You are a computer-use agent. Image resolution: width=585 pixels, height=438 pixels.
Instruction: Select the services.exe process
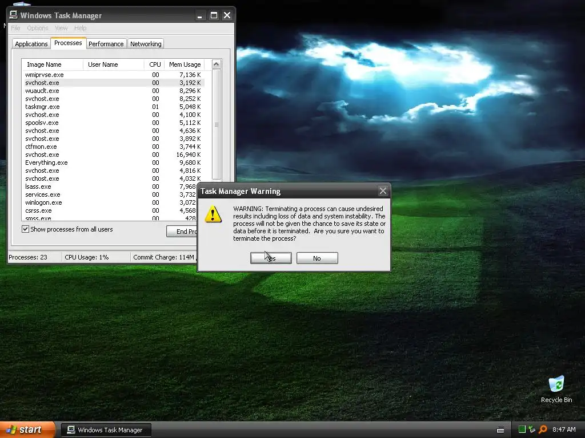(110, 195)
